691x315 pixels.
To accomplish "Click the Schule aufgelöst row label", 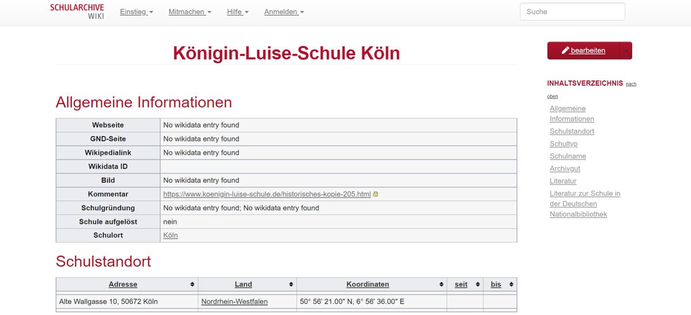I will point(108,222).
